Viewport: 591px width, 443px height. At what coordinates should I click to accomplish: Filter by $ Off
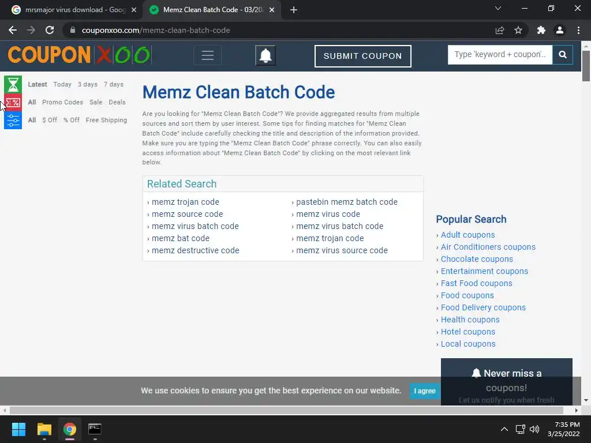(x=50, y=120)
